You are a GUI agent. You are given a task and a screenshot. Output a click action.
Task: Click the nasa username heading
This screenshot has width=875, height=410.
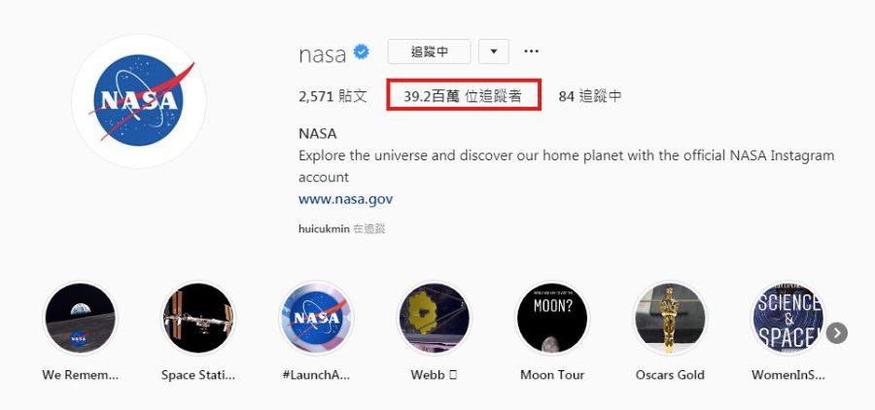point(323,54)
